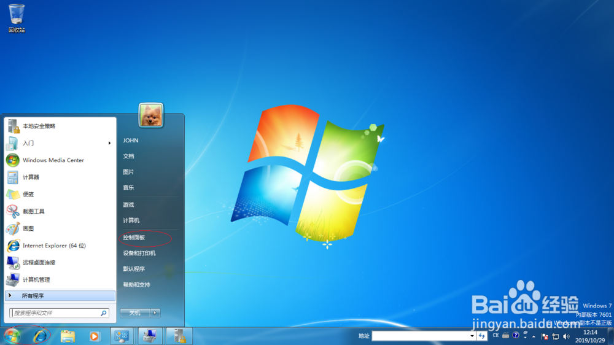Switch to Control Panel taskbar window
Screen dimensions: 614x345
point(122,336)
